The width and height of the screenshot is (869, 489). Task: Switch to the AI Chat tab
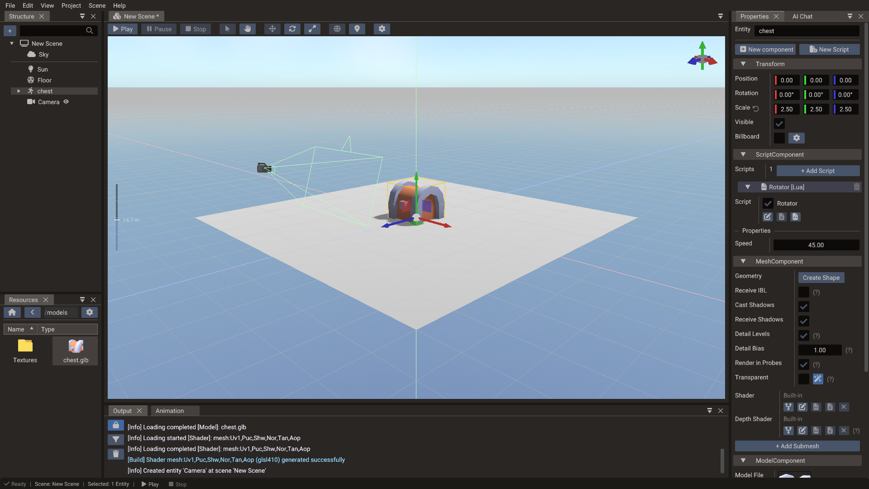coord(802,16)
